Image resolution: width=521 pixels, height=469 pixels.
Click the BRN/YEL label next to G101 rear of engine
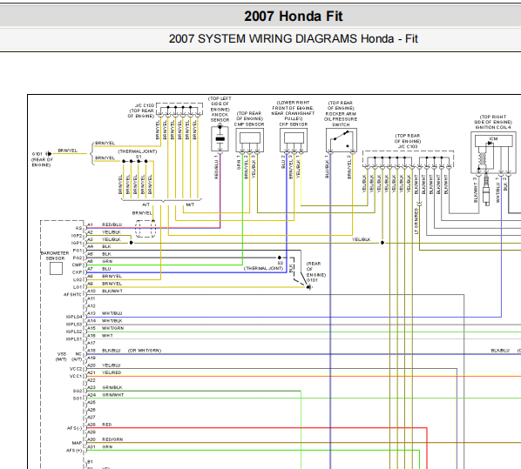click(67, 151)
